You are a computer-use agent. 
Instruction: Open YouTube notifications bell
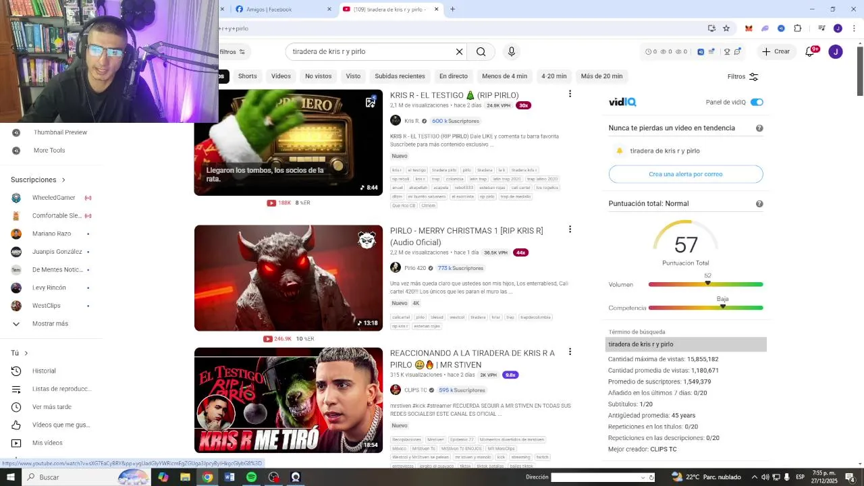pos(810,51)
